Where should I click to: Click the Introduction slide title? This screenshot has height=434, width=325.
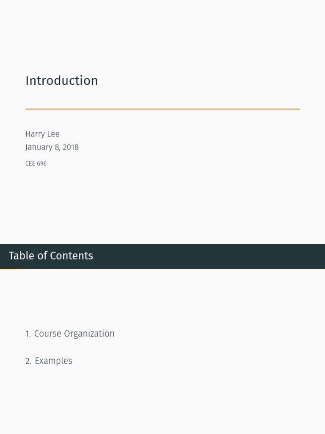62,81
